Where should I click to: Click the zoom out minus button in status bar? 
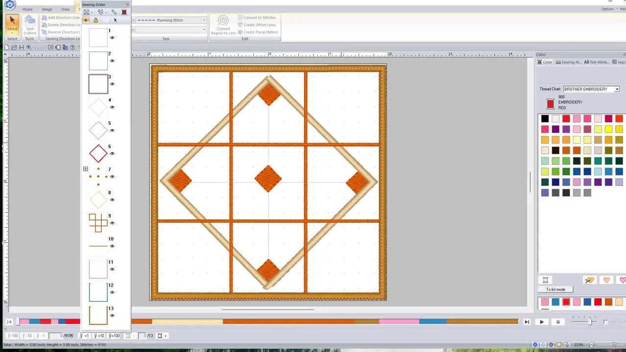(x=591, y=345)
